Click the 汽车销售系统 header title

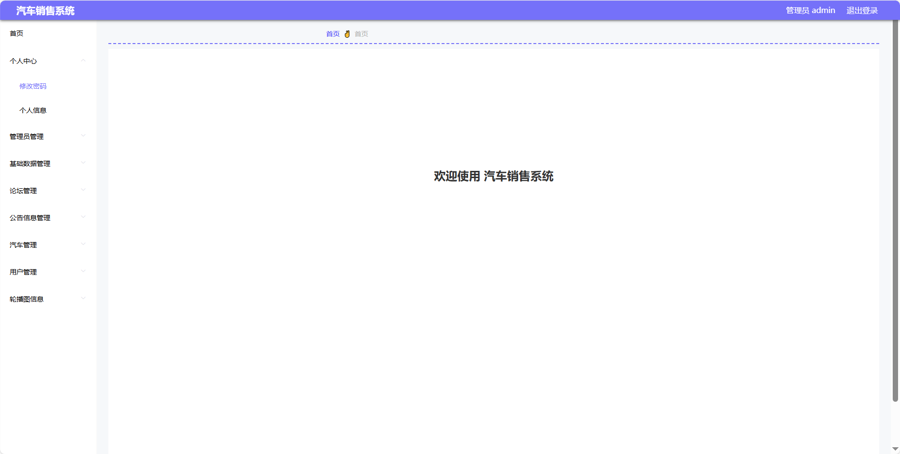click(45, 11)
